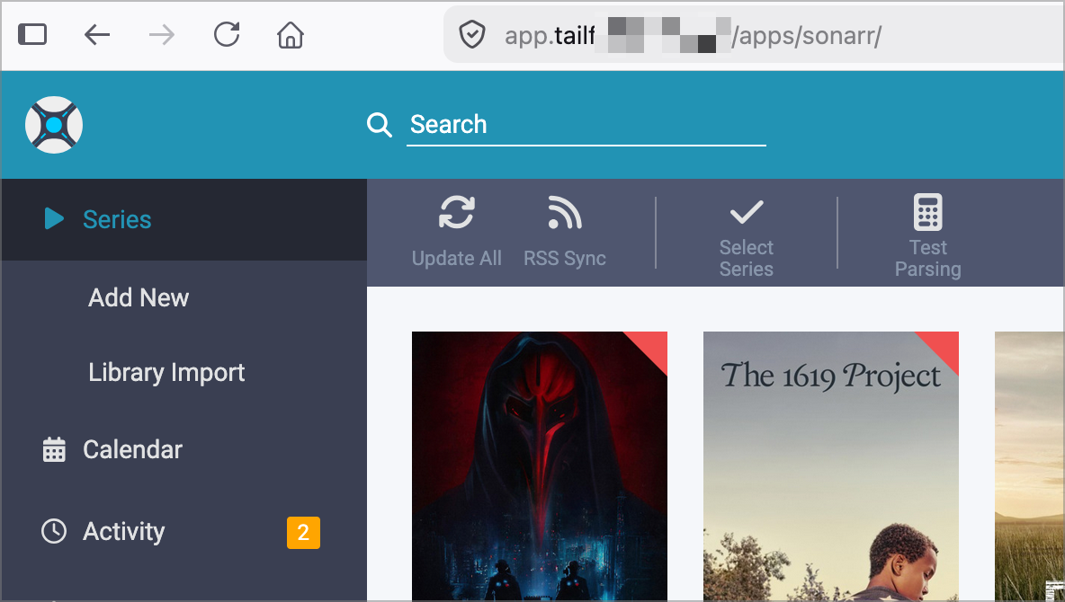Click the browser home icon
Viewport: 1065px width, 602px height.
click(290, 35)
